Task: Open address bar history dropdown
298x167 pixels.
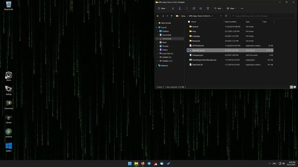Action: [221, 16]
